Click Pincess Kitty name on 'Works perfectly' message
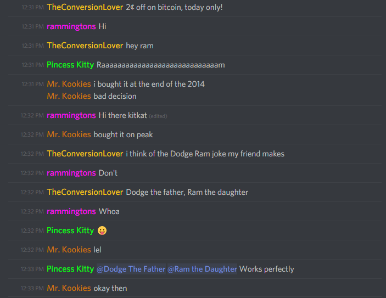The height and width of the screenshot is (298, 386). [70, 269]
